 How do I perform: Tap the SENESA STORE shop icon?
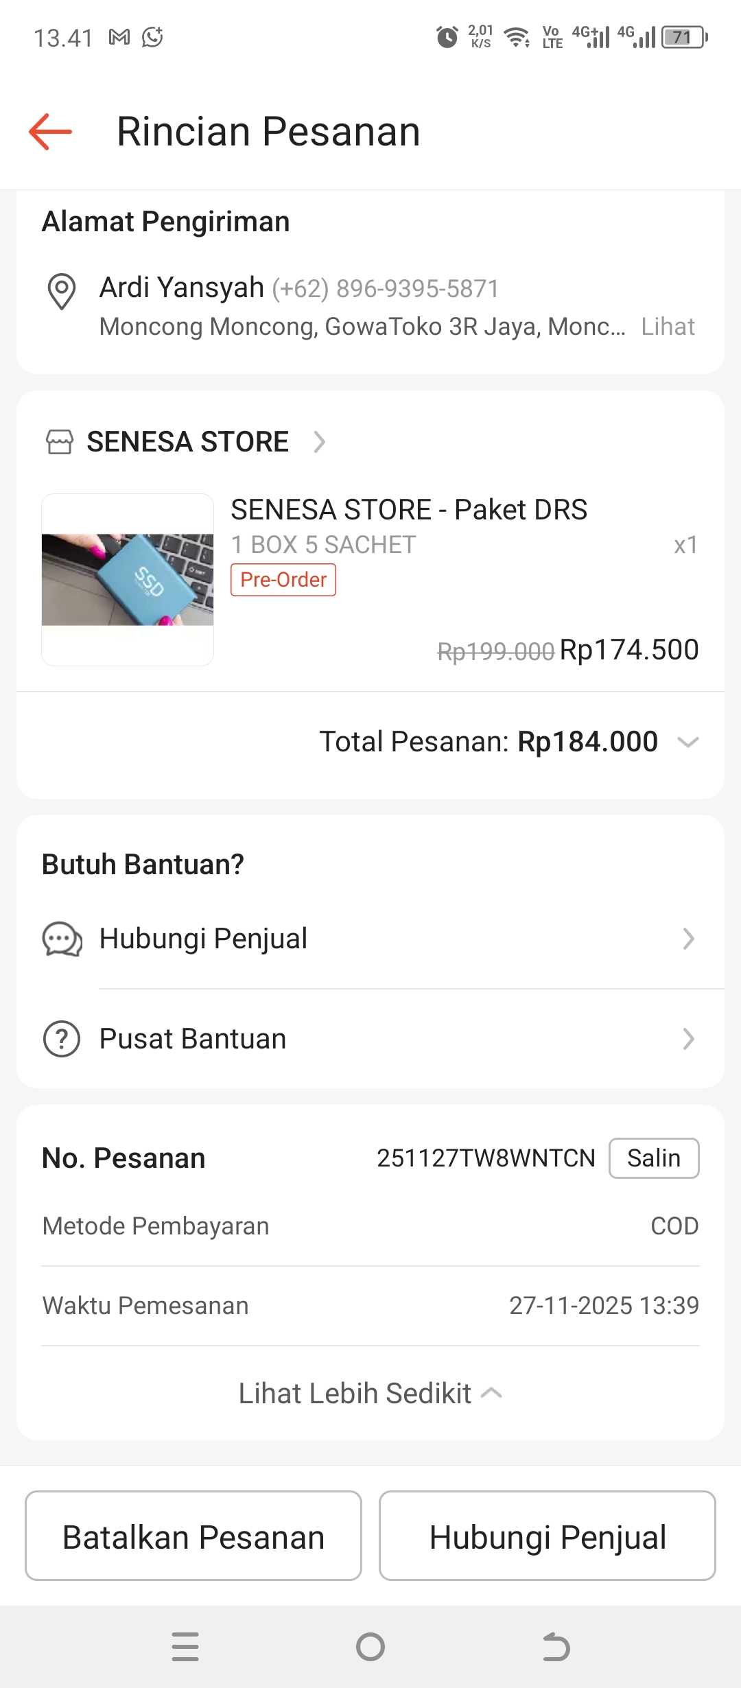(x=59, y=442)
